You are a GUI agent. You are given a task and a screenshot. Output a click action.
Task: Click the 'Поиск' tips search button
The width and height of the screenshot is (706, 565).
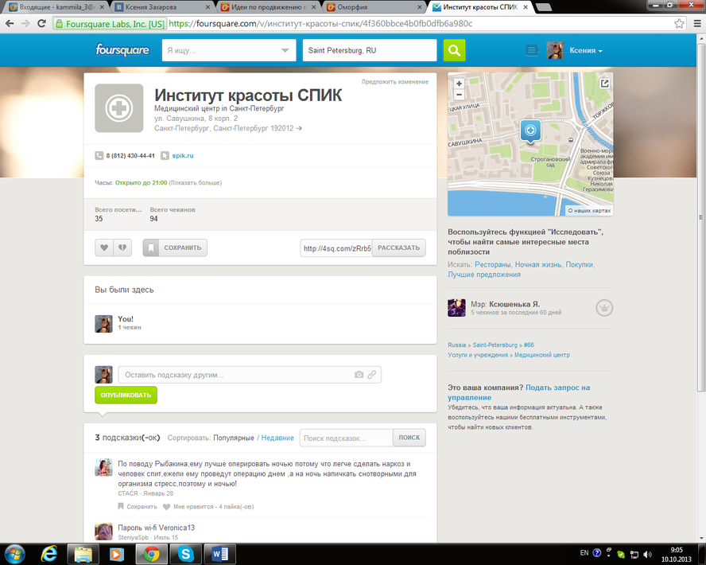(x=409, y=438)
